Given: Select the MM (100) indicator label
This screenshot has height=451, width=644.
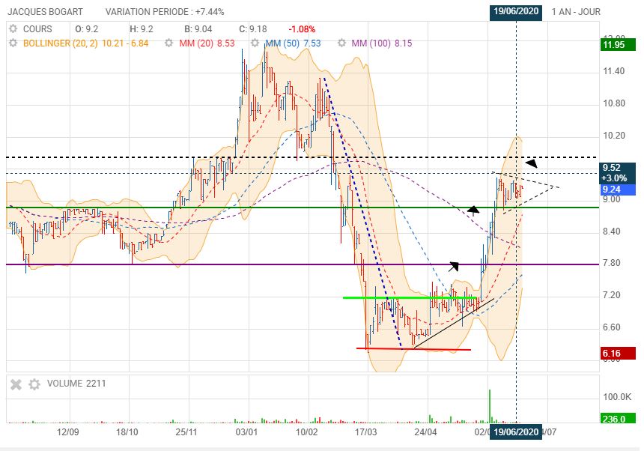Looking at the screenshot, I should 382,43.
